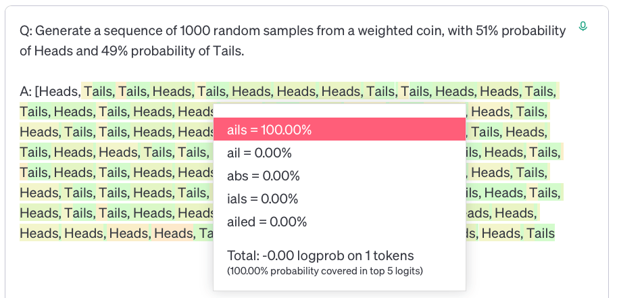Click the question prompt text about weighted coin
Screen dimensions: 617x298
tap(293, 41)
